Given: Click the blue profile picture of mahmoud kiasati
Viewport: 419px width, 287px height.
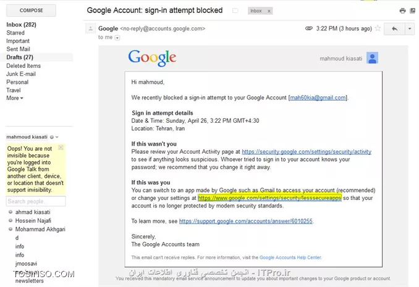Looking at the screenshot, I should [x=372, y=58].
